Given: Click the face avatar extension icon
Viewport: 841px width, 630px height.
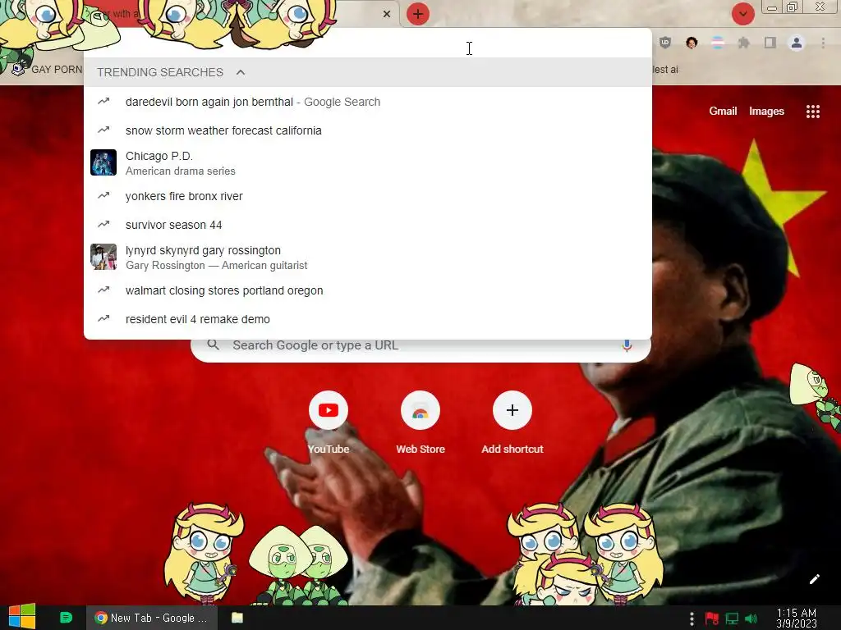Looking at the screenshot, I should click(x=692, y=43).
